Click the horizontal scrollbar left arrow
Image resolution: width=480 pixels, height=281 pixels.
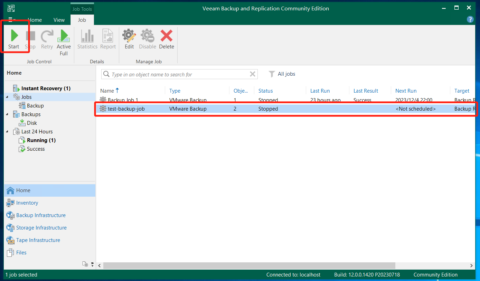click(100, 265)
